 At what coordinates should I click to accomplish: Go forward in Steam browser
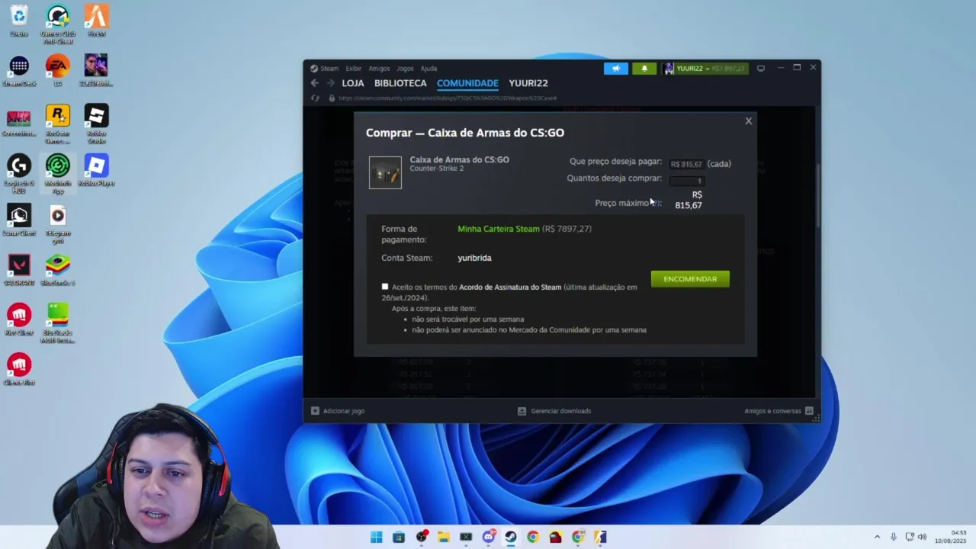click(330, 83)
